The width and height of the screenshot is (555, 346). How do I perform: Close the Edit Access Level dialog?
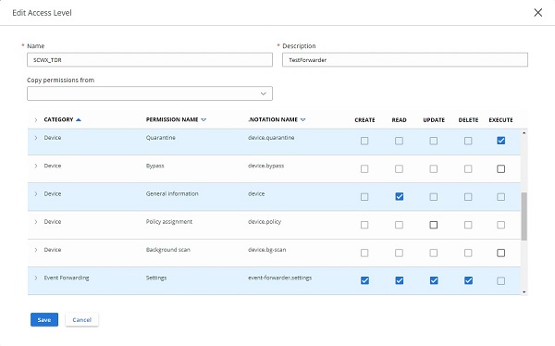538,13
